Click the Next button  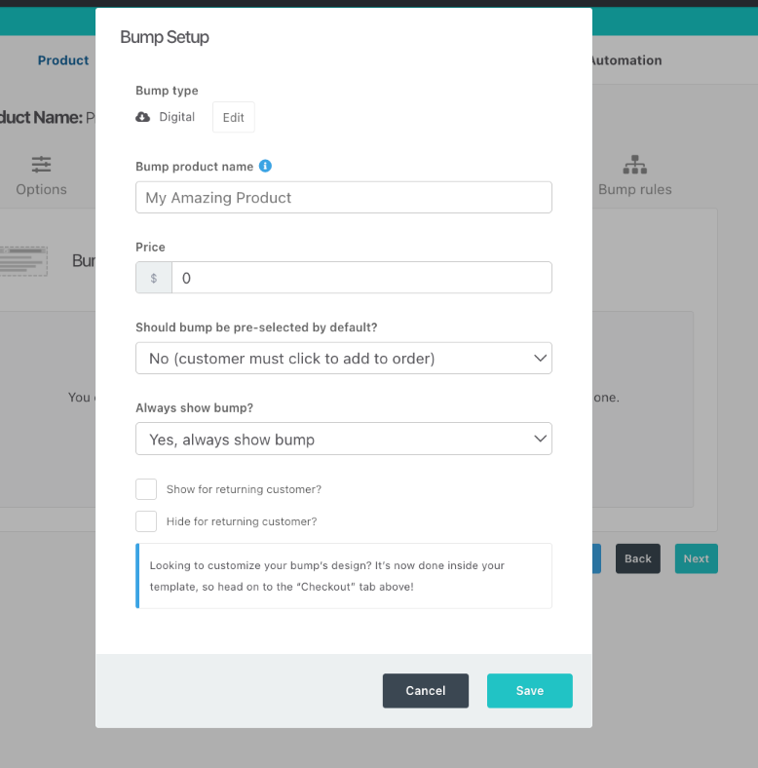(x=696, y=558)
